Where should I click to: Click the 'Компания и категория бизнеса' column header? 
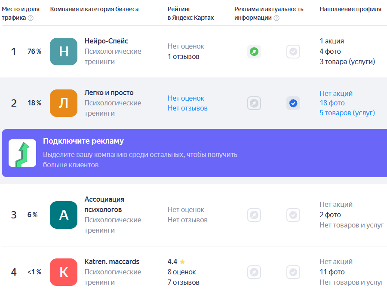pos(94,9)
